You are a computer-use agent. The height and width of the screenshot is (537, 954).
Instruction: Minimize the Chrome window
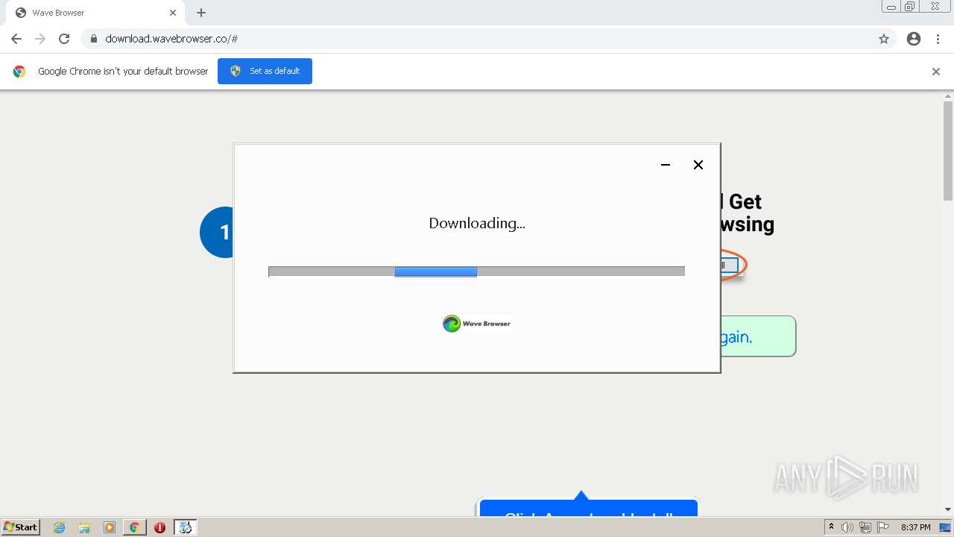tap(891, 7)
